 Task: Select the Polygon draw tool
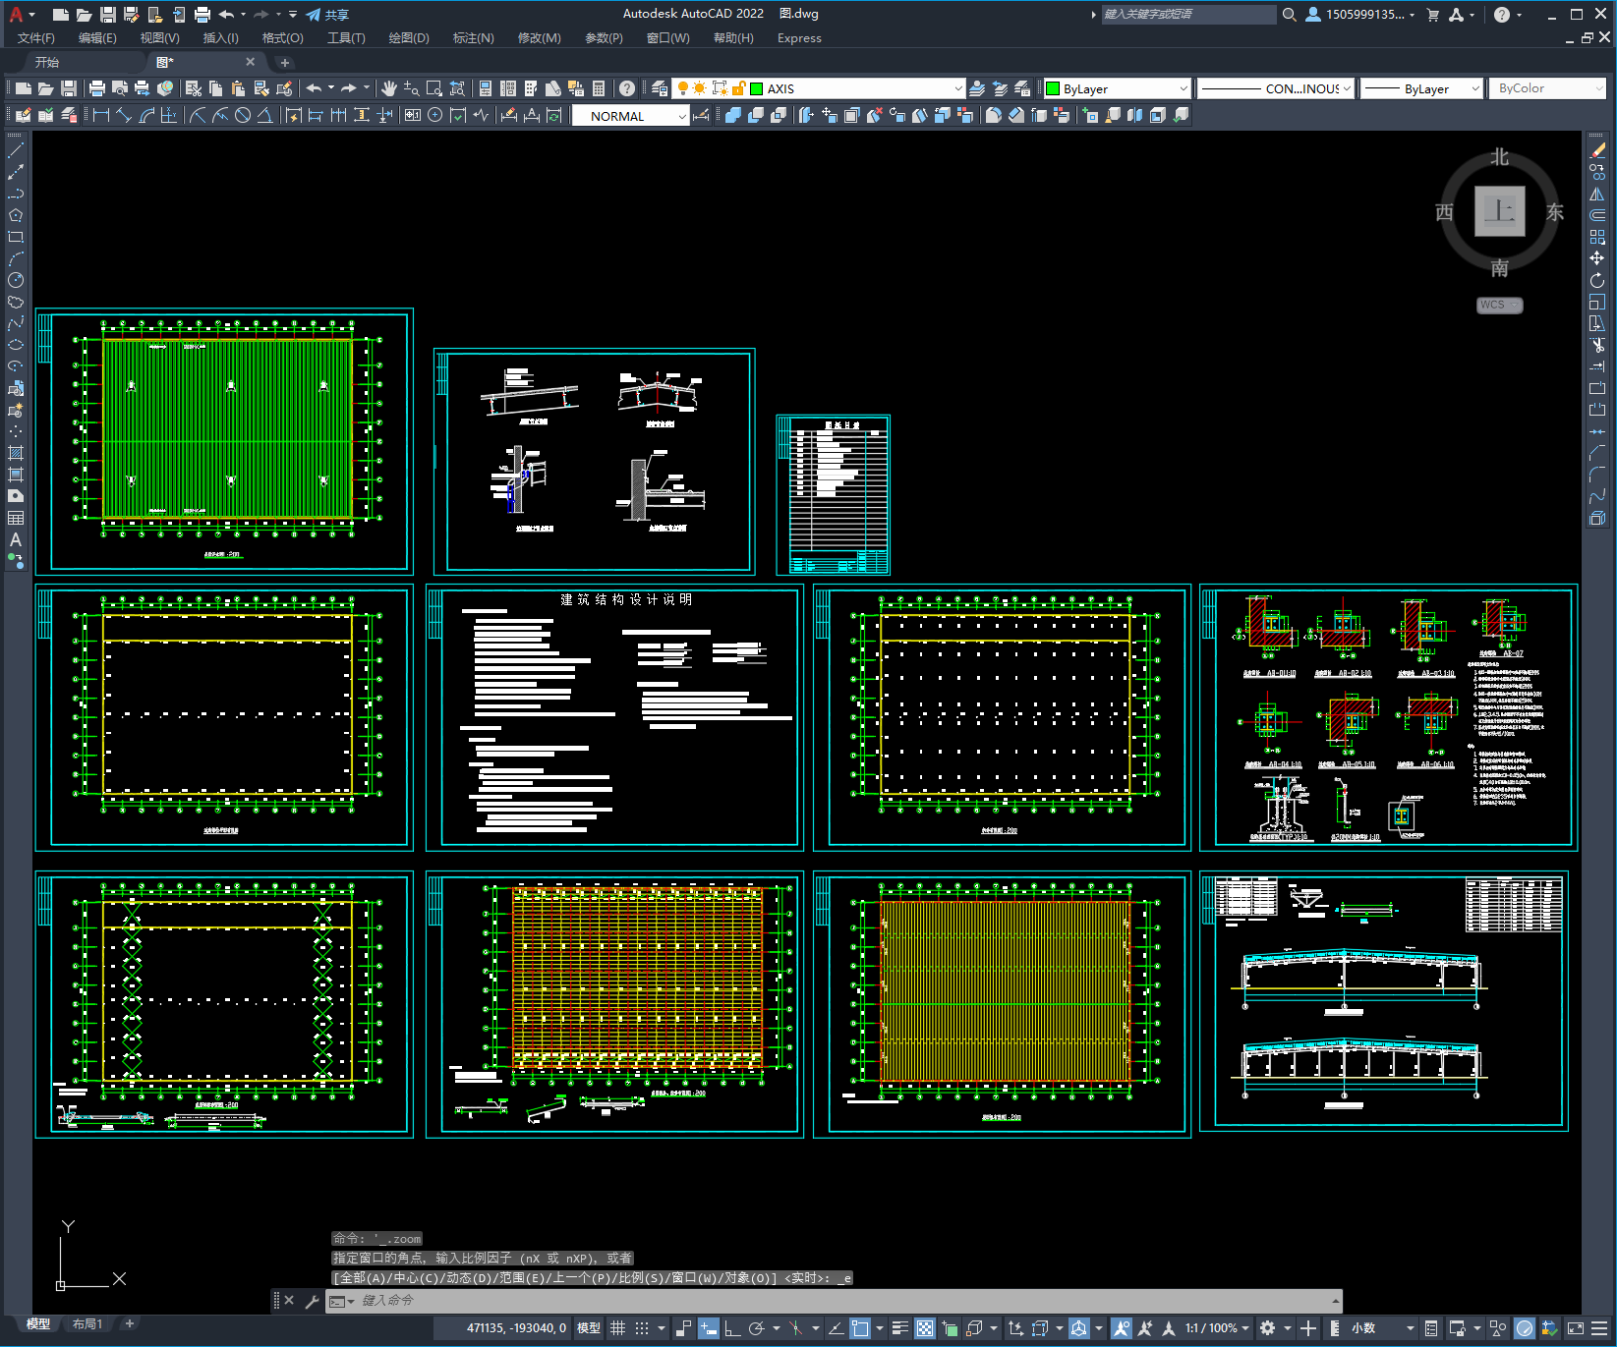click(16, 215)
